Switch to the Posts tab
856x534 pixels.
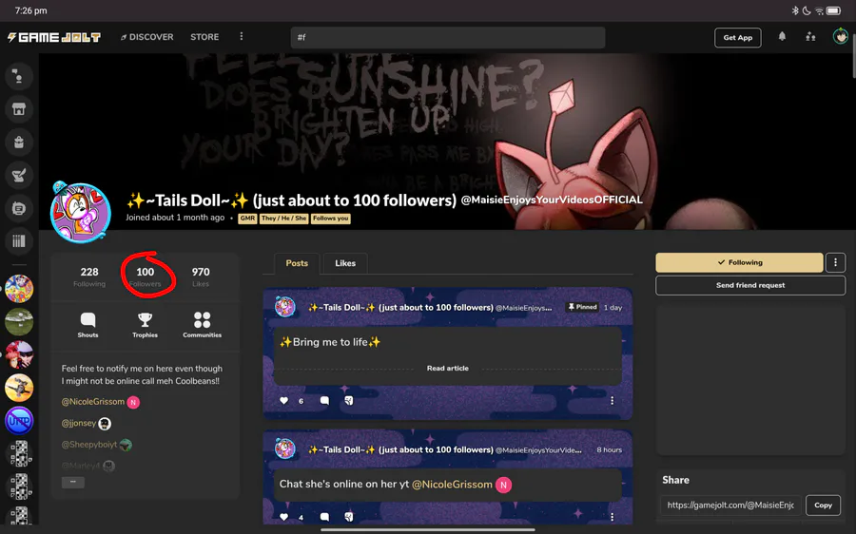coord(297,263)
